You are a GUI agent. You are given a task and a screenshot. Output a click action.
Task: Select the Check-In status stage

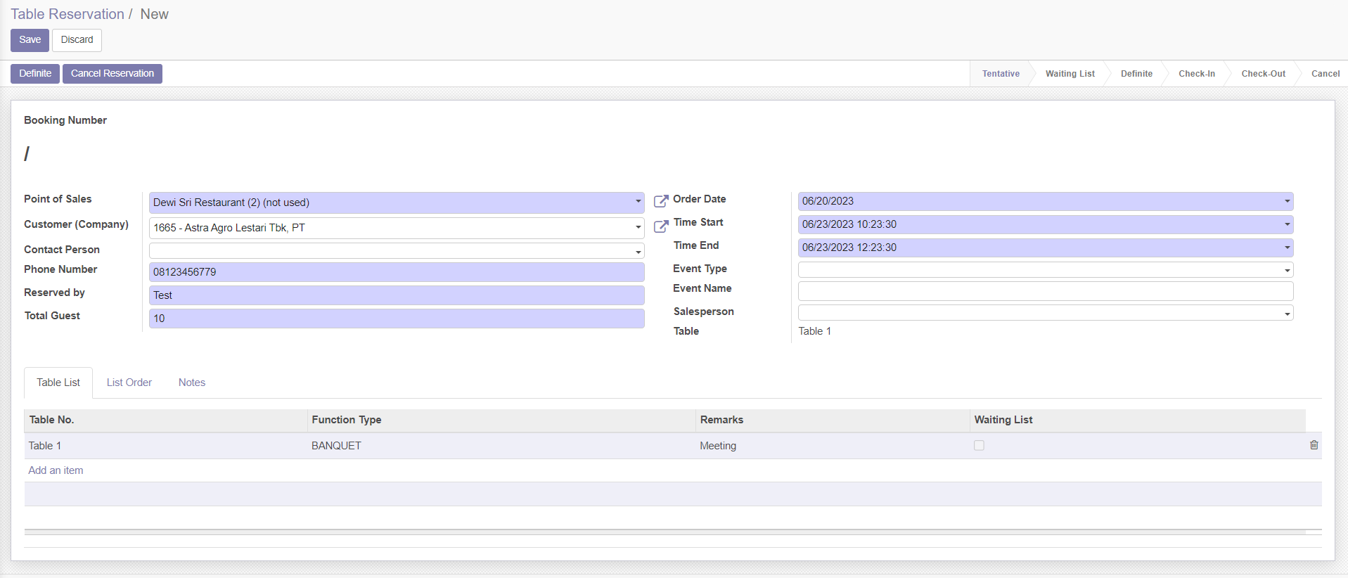[x=1196, y=74]
